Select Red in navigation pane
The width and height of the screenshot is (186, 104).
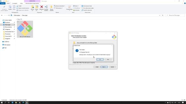tap(5, 48)
